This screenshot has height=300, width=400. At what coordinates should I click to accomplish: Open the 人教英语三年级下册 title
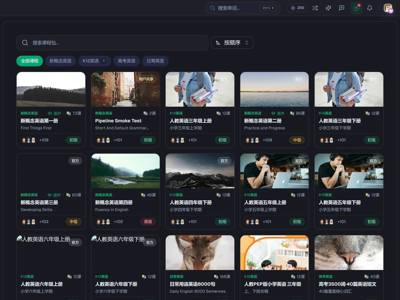pos(340,121)
